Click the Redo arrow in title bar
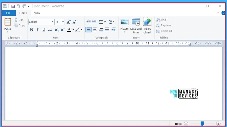Screen dimensions: 227x127 click(24, 6)
